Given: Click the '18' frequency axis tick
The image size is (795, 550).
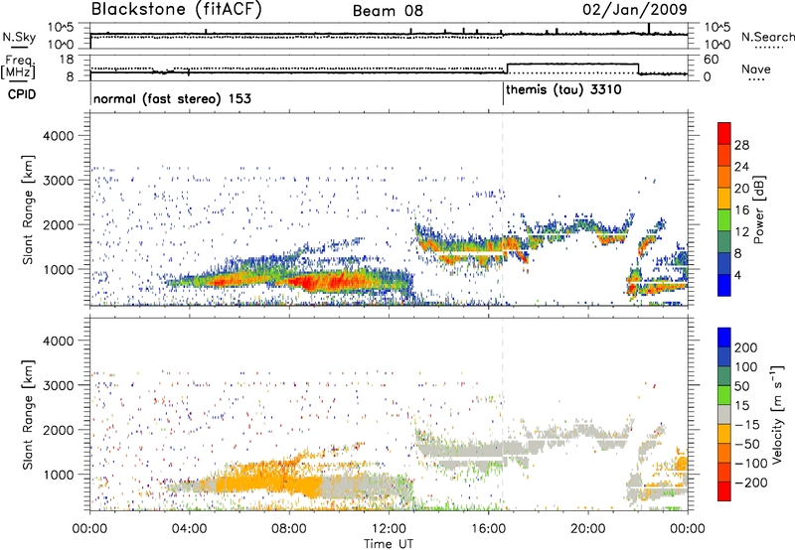Looking at the screenshot, I should tap(68, 60).
